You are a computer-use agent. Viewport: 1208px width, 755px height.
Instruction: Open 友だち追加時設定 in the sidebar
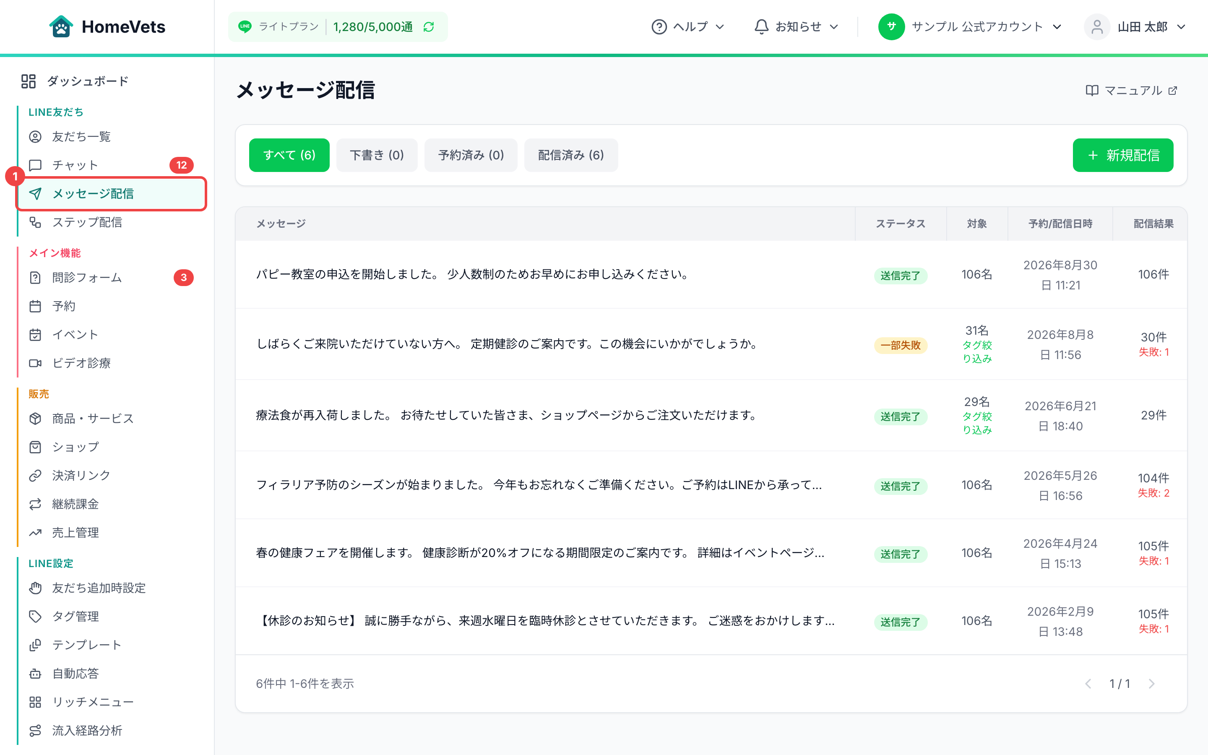[x=87, y=588]
